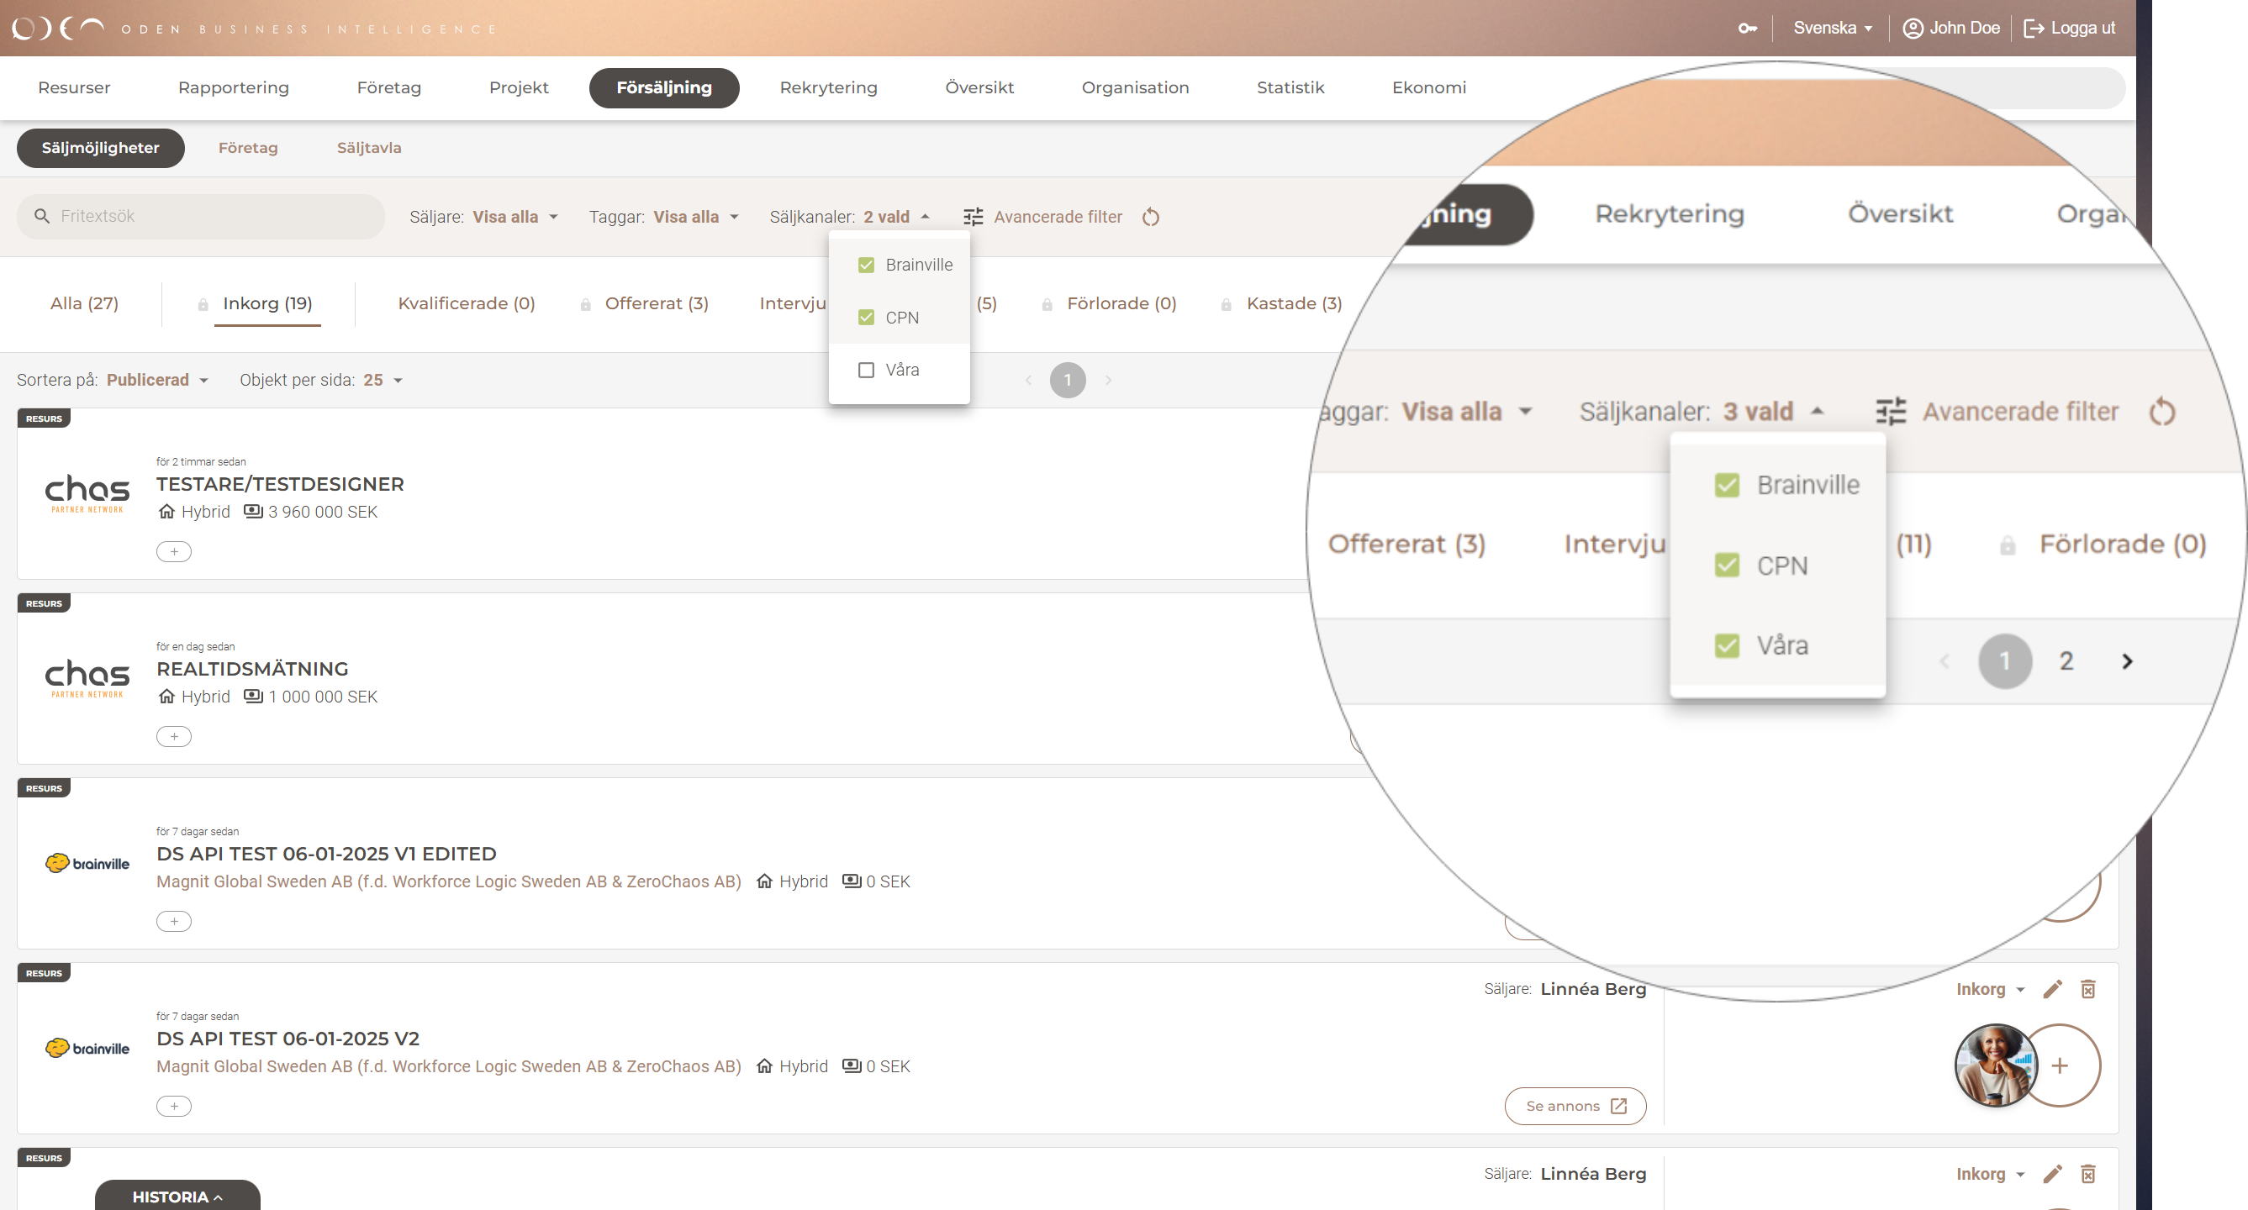Open the Inkorg status dropdown on DS API TEST V2
The height and width of the screenshot is (1210, 2248).
tap(1990, 988)
